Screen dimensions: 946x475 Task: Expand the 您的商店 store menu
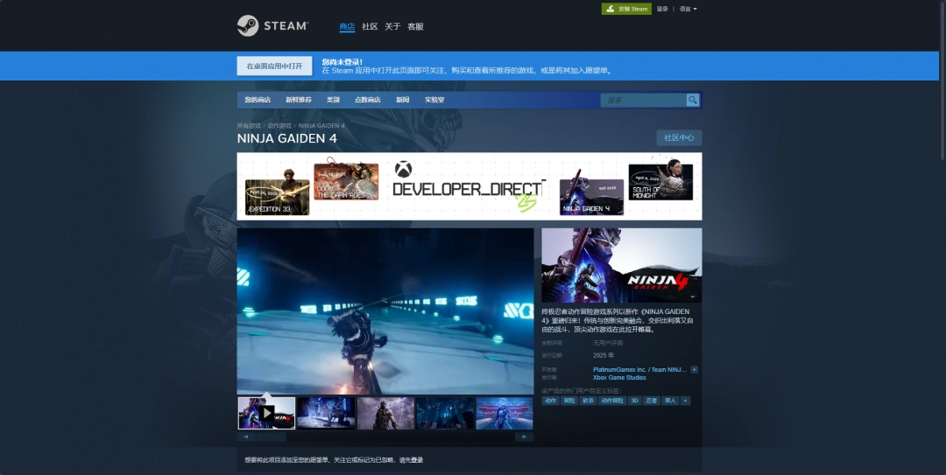pyautogui.click(x=258, y=100)
